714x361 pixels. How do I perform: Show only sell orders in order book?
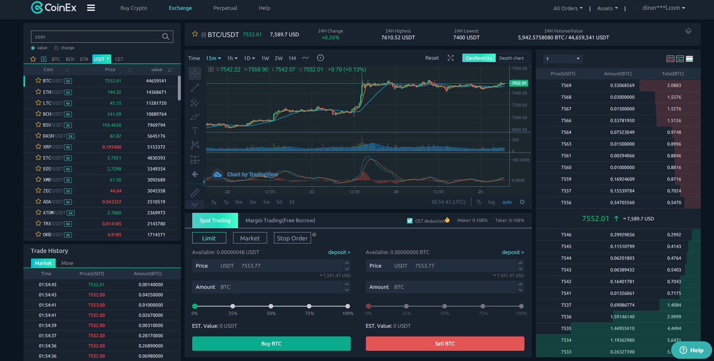point(670,59)
